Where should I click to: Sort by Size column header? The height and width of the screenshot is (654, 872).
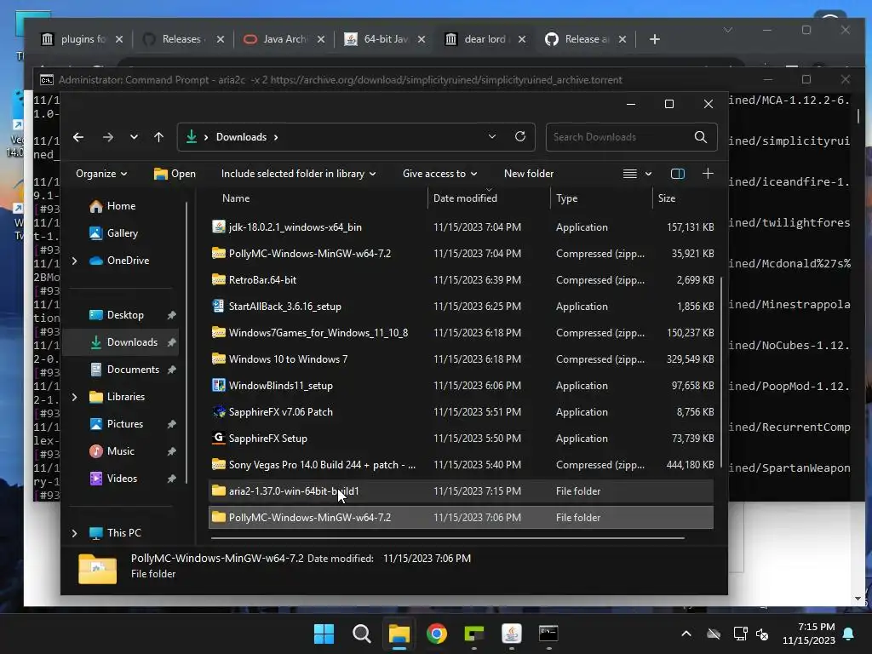666,198
